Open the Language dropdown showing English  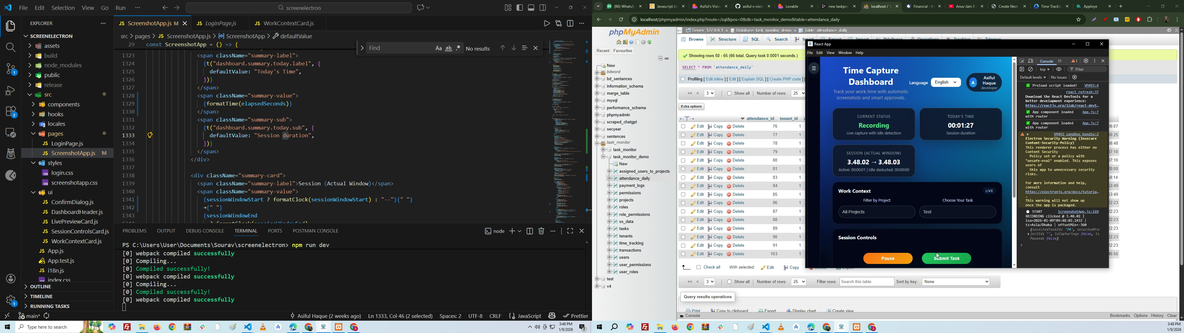945,83
